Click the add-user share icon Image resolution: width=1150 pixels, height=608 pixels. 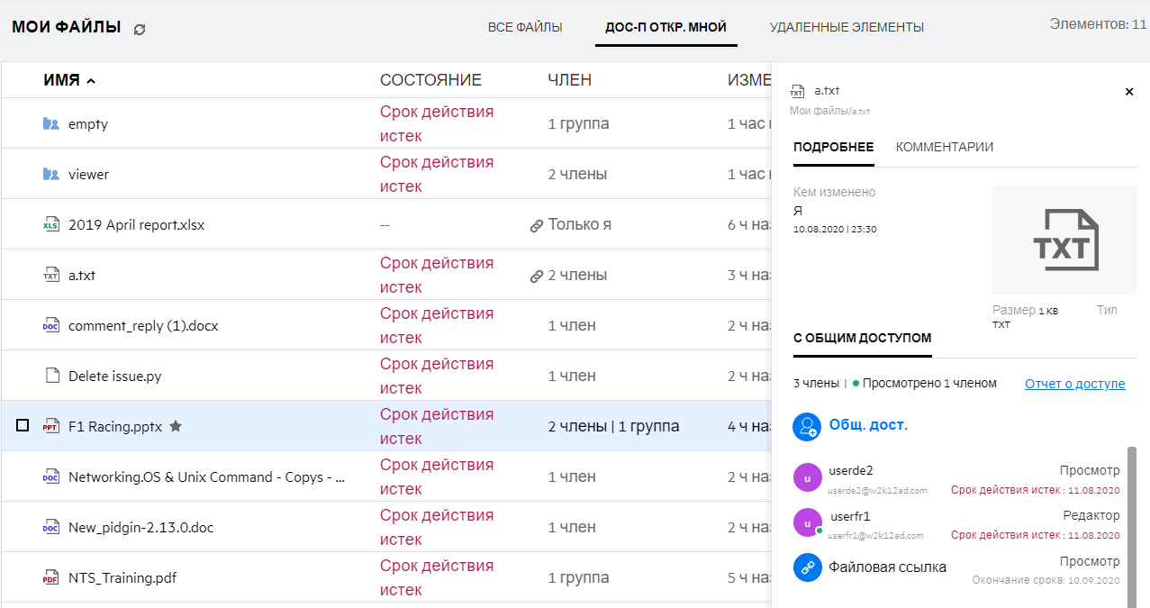click(x=807, y=426)
